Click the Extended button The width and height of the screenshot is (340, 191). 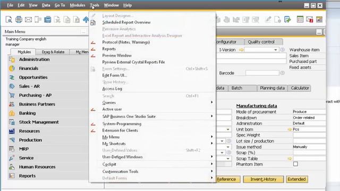click(296, 179)
